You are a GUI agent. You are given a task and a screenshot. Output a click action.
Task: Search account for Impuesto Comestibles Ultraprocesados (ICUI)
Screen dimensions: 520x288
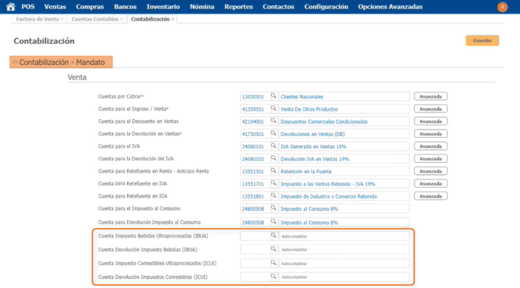(x=274, y=263)
